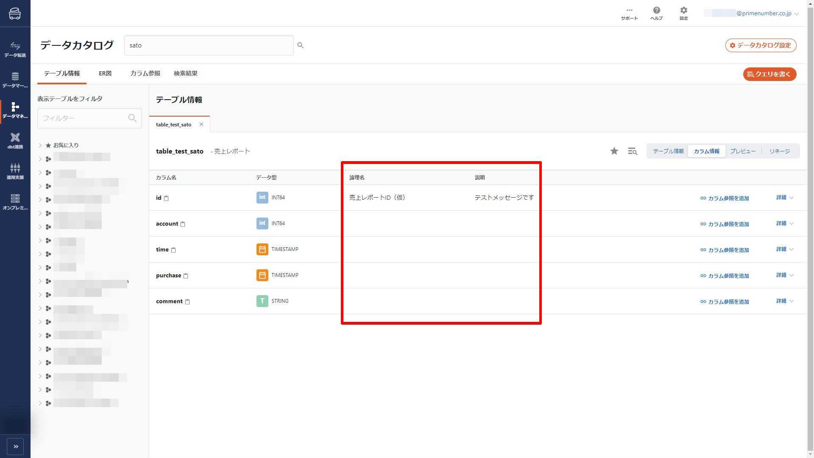
Task: Open the オンプレミス sidebar icon
Action: (x=15, y=202)
